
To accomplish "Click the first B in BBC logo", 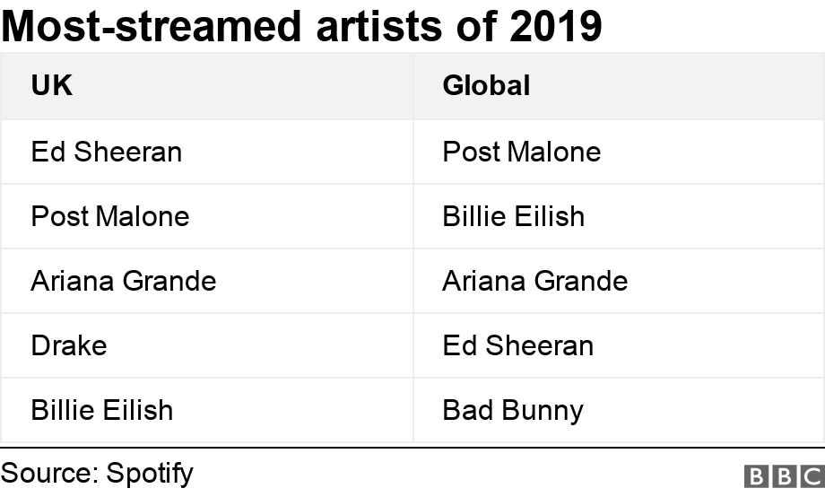I will [x=756, y=475].
